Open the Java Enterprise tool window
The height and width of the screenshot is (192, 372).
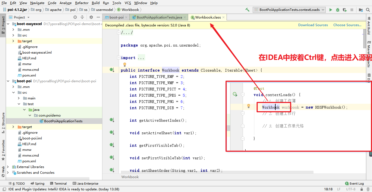(86, 184)
